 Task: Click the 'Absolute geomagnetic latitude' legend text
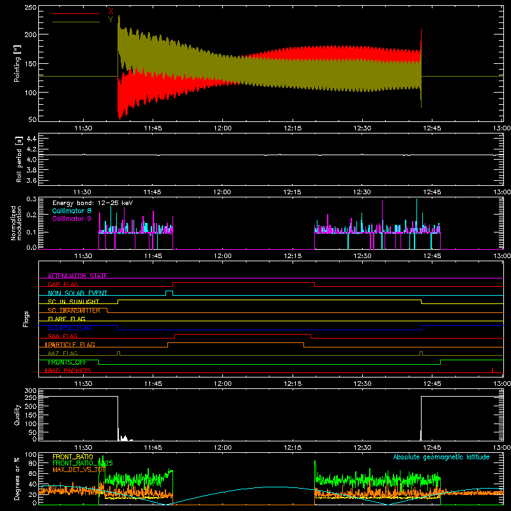[441, 457]
